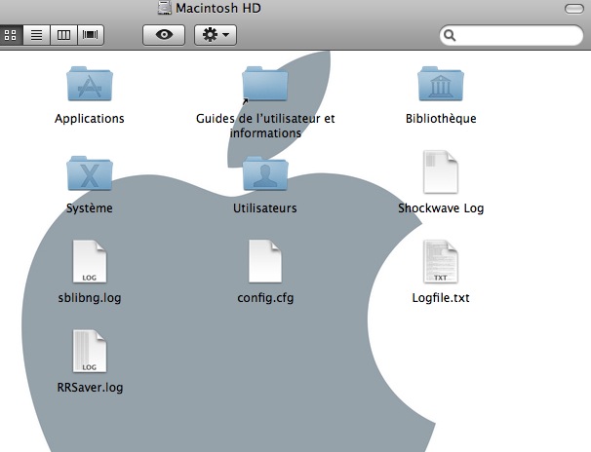Select the RRSaver.log file icon
Image resolution: width=591 pixels, height=452 pixels.
click(90, 351)
